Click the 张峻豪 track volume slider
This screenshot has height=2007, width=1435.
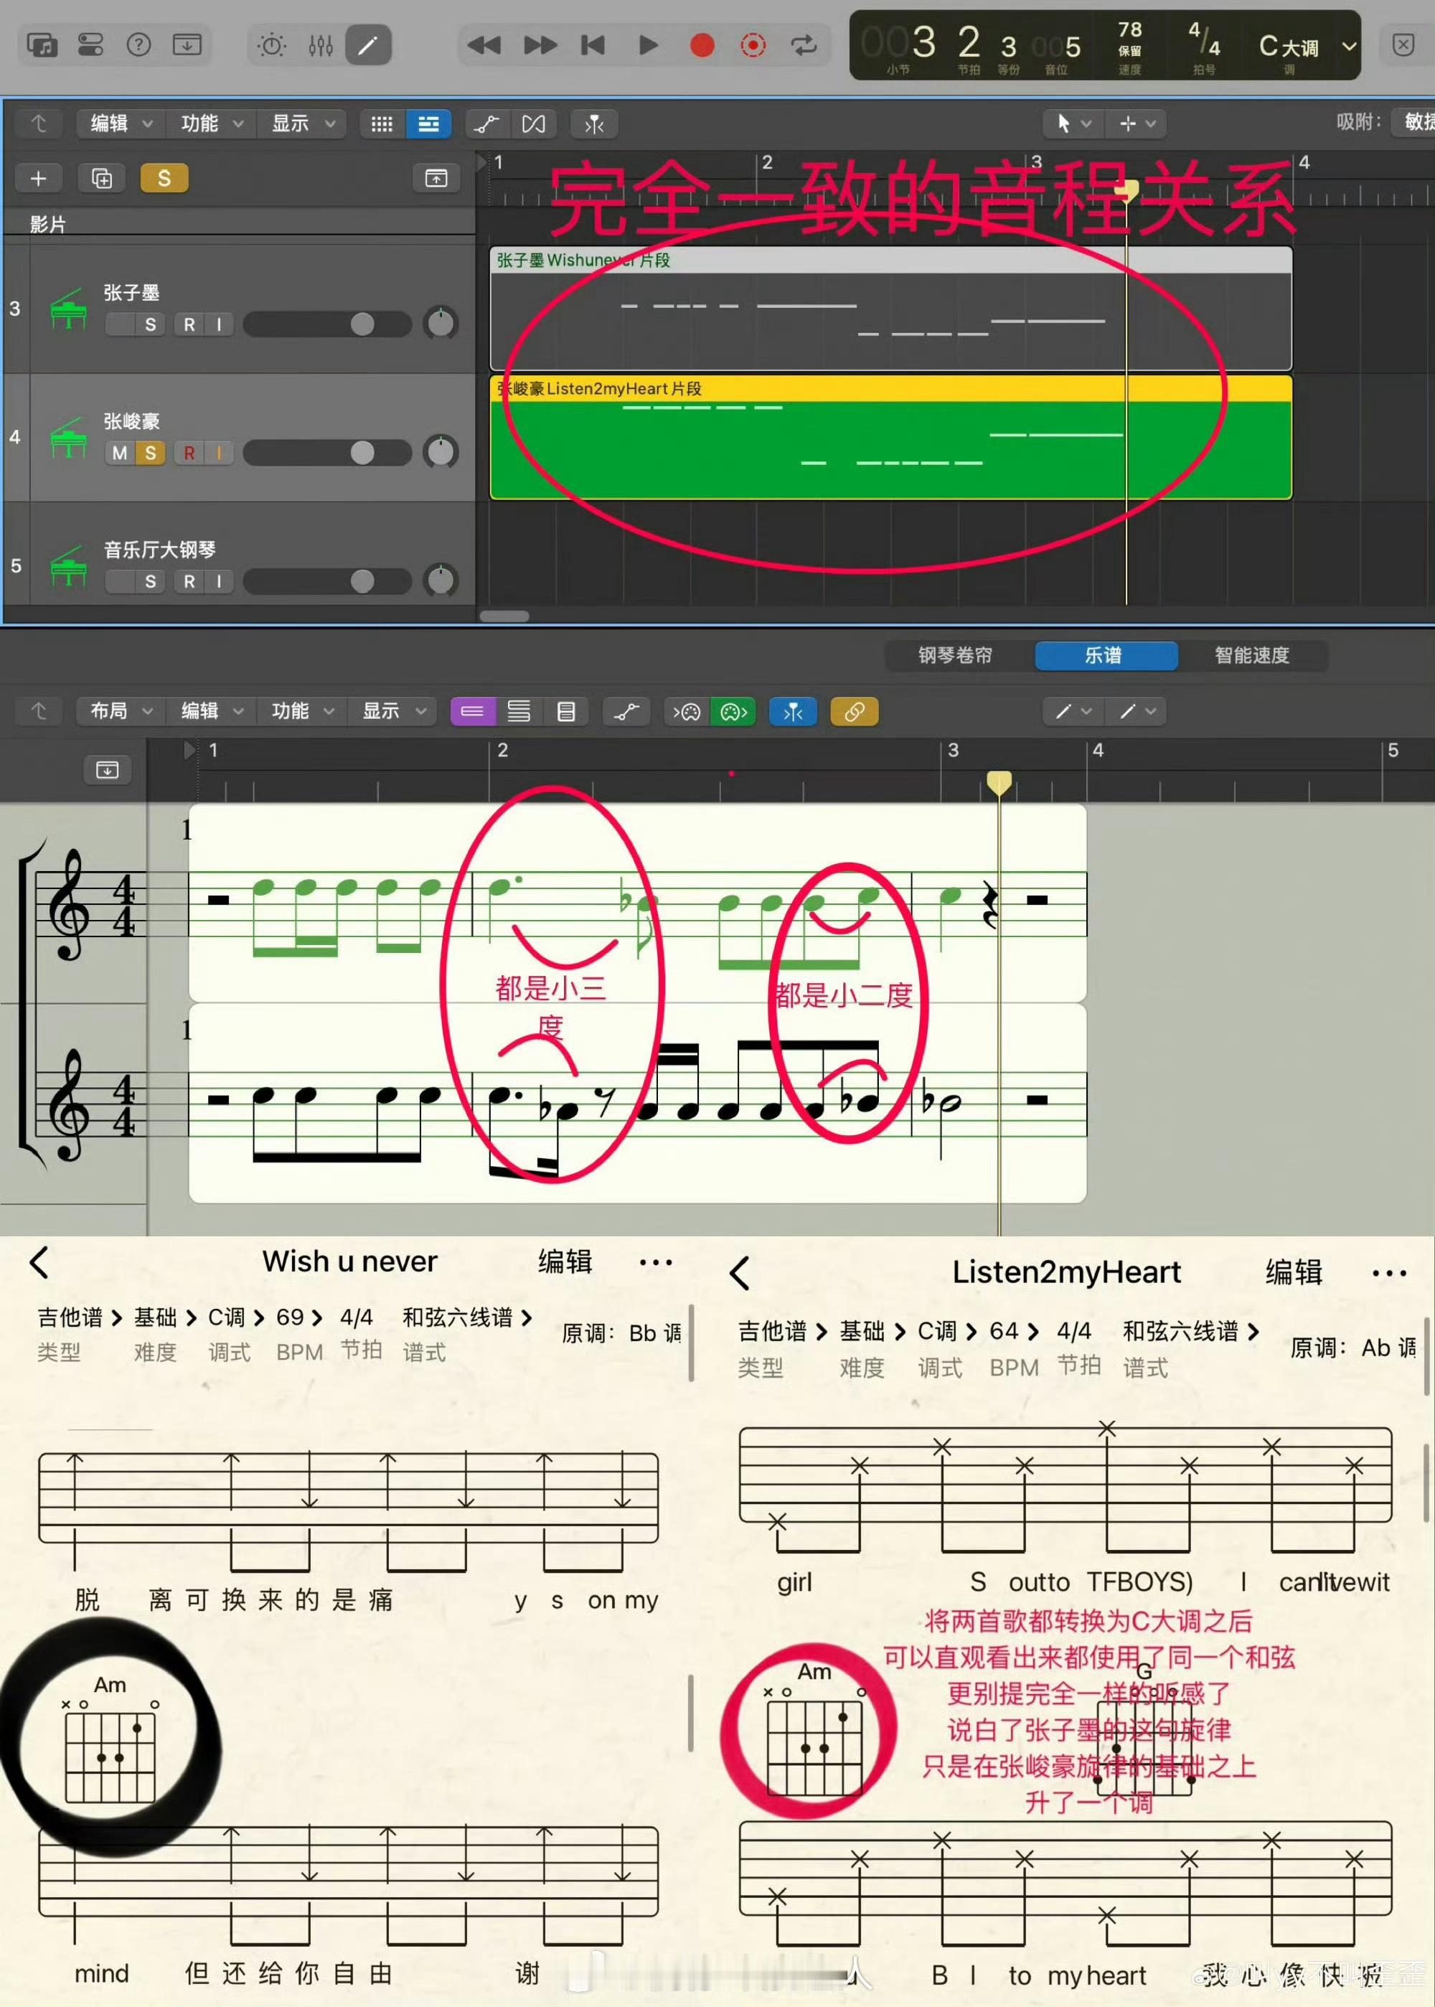(327, 453)
